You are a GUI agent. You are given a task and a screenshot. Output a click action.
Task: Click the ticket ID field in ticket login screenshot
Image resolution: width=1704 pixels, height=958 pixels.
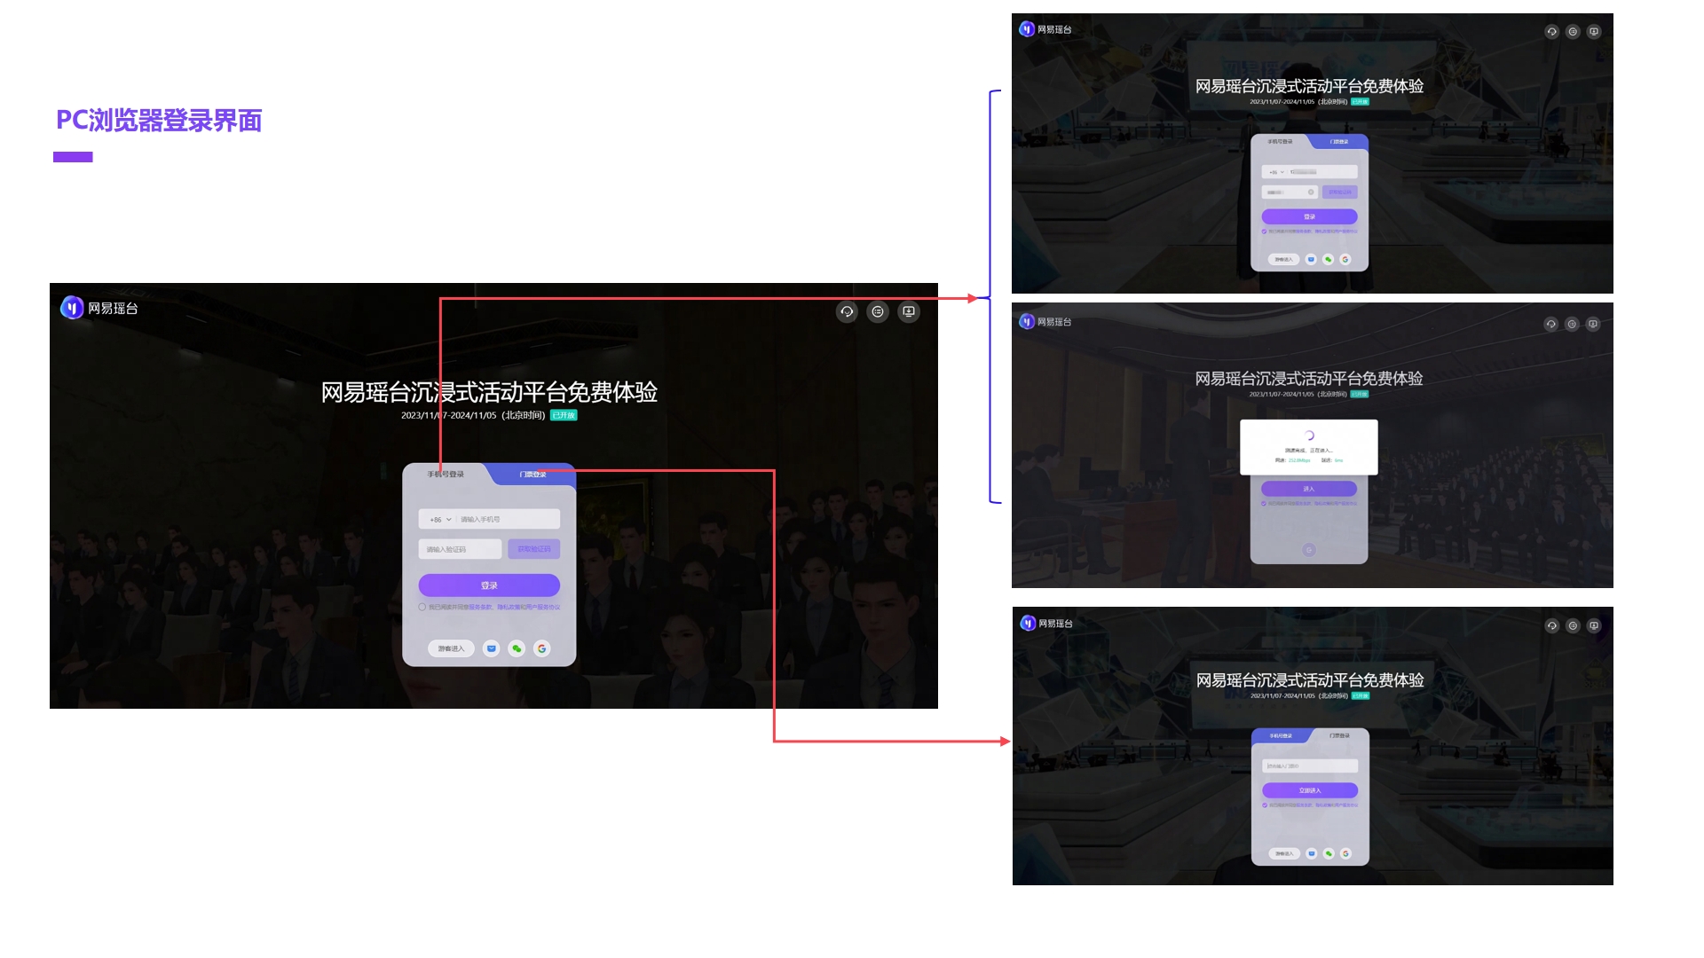tap(1310, 766)
